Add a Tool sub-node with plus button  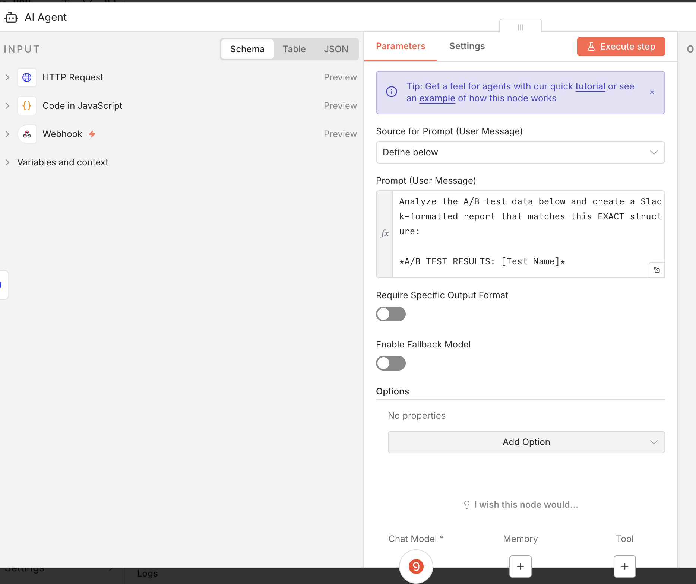(624, 566)
